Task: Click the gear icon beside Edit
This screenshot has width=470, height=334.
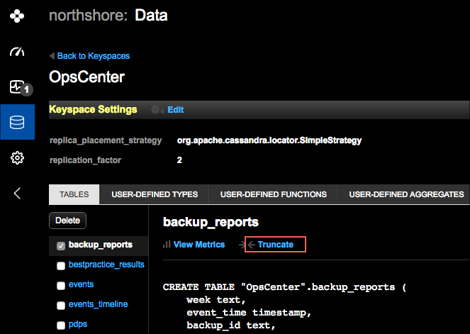Action: [x=157, y=110]
